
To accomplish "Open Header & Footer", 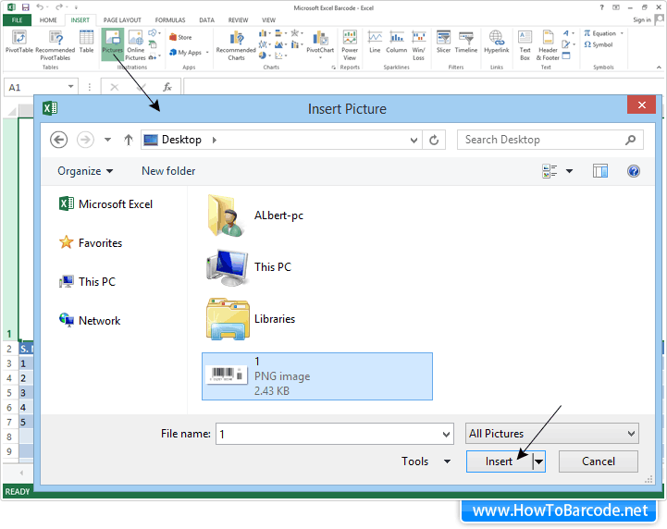I will click(548, 45).
